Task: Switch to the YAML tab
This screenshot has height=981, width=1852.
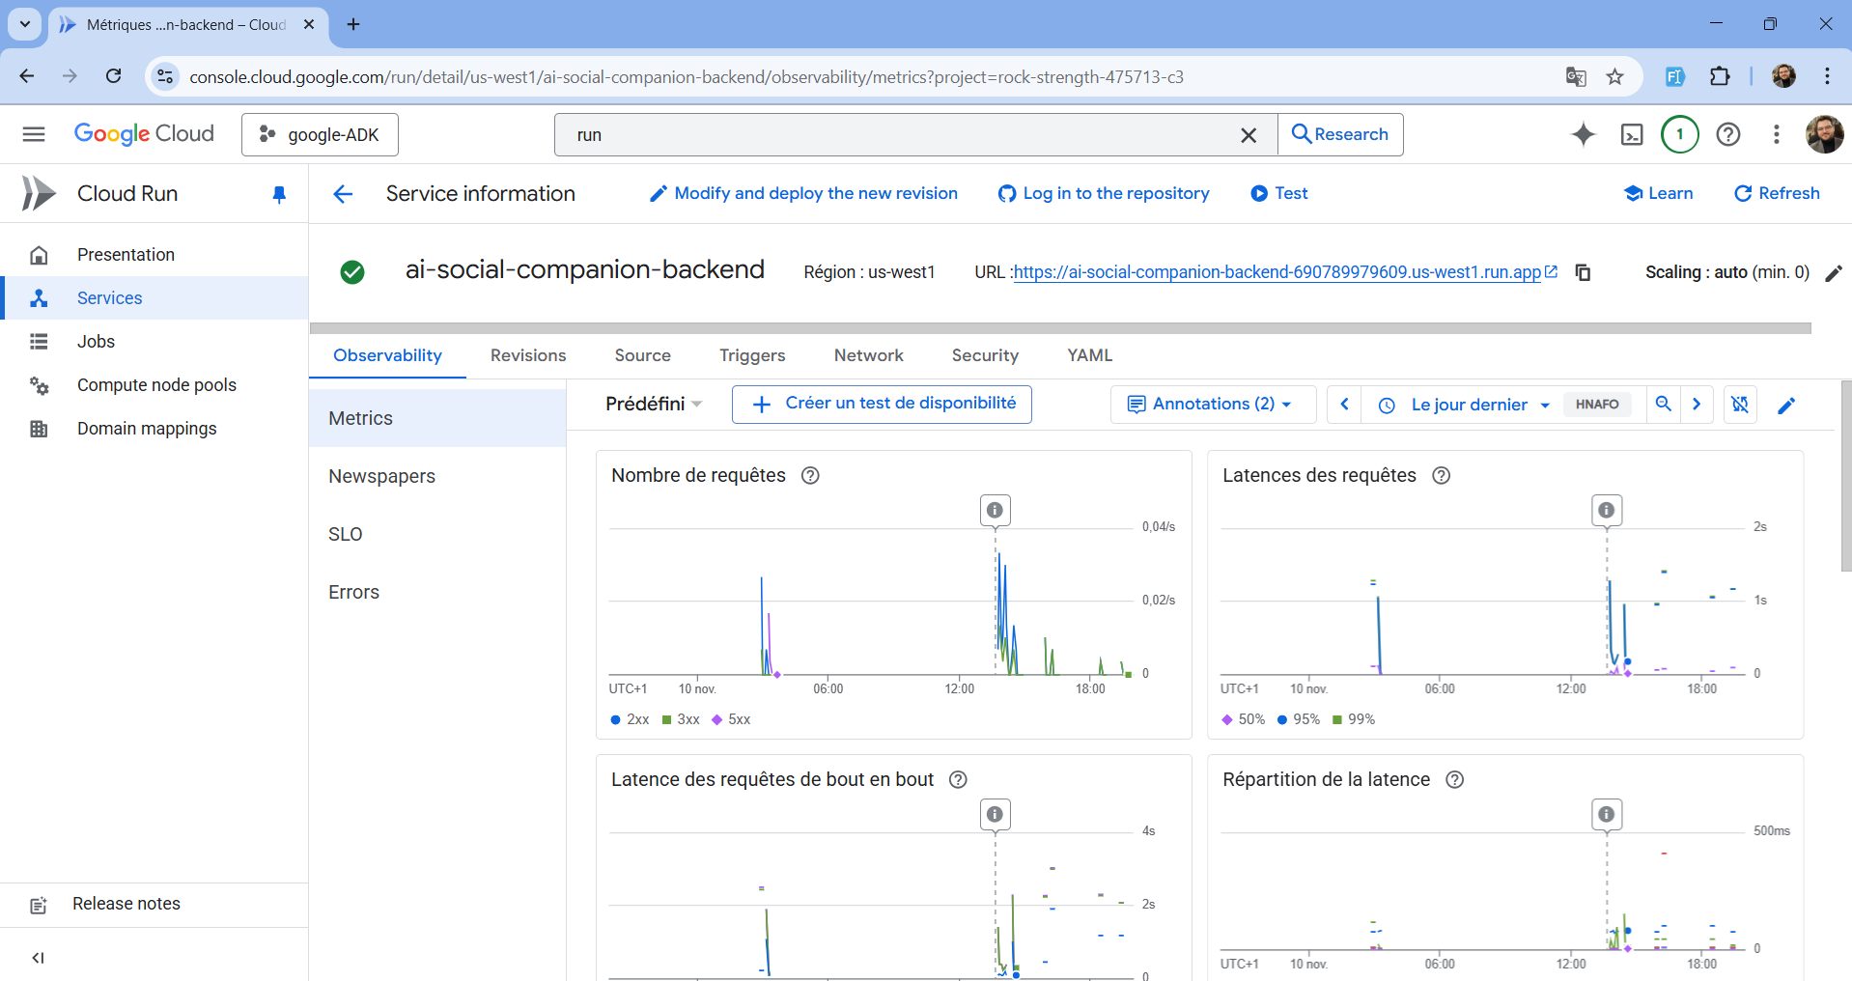Action: (1090, 355)
